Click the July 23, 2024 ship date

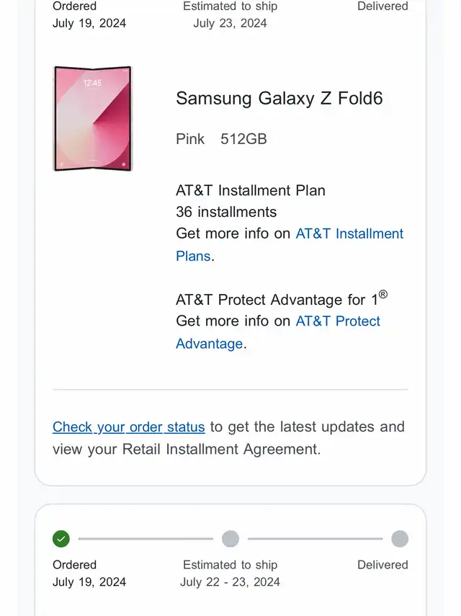[230, 23]
